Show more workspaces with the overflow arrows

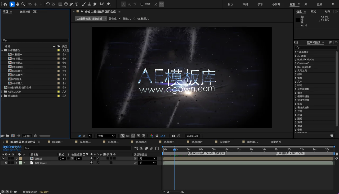333,4
